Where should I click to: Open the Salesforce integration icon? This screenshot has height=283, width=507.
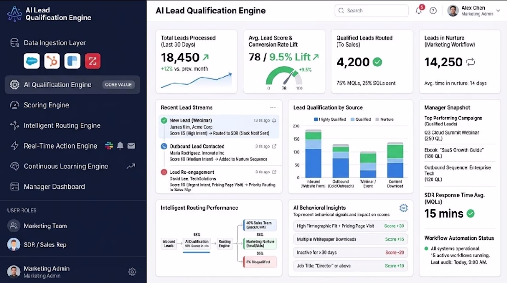coord(32,61)
